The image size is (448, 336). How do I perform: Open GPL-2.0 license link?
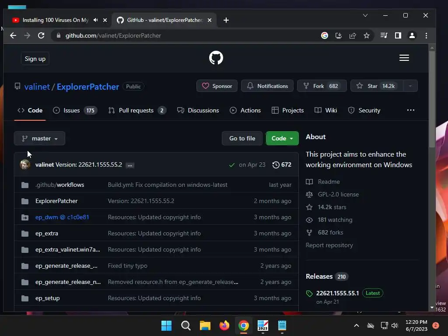coord(332,194)
